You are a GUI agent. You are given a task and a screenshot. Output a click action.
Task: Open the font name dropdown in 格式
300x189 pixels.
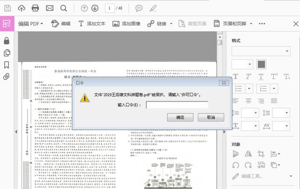[261, 51]
